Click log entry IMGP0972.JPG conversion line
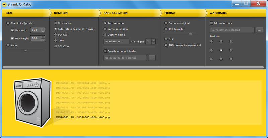This screenshot has height=138, width=268. click(x=83, y=112)
